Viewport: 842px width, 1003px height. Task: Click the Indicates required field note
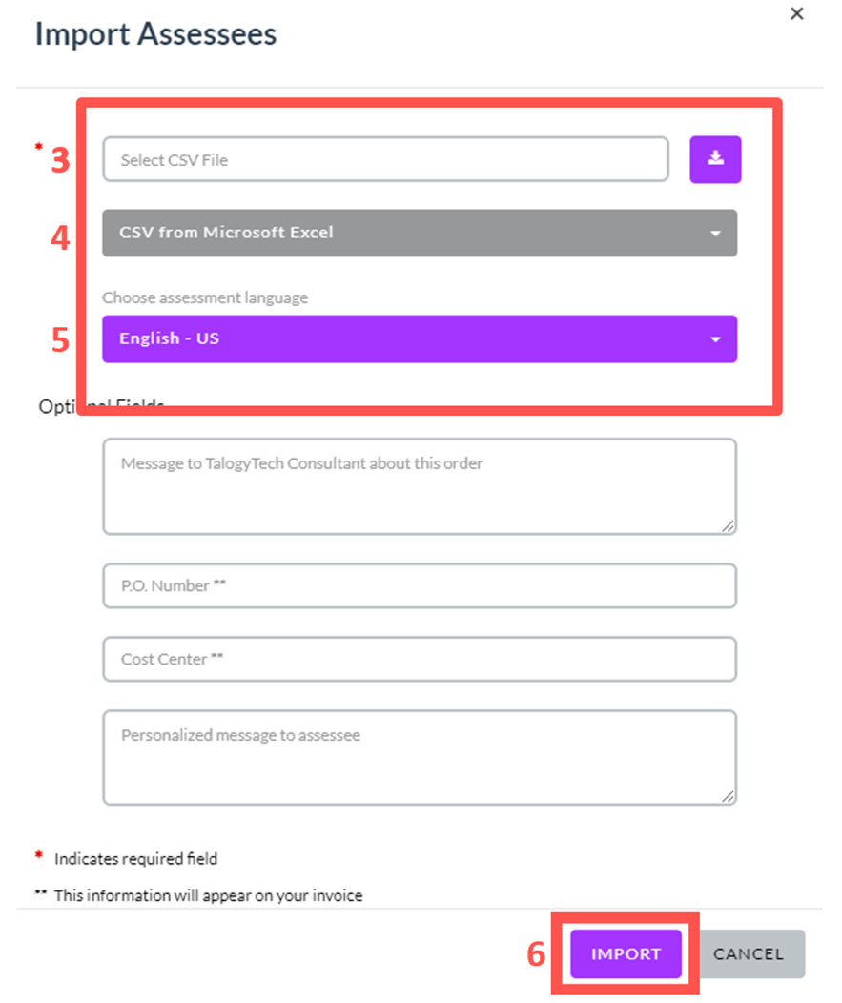135,858
